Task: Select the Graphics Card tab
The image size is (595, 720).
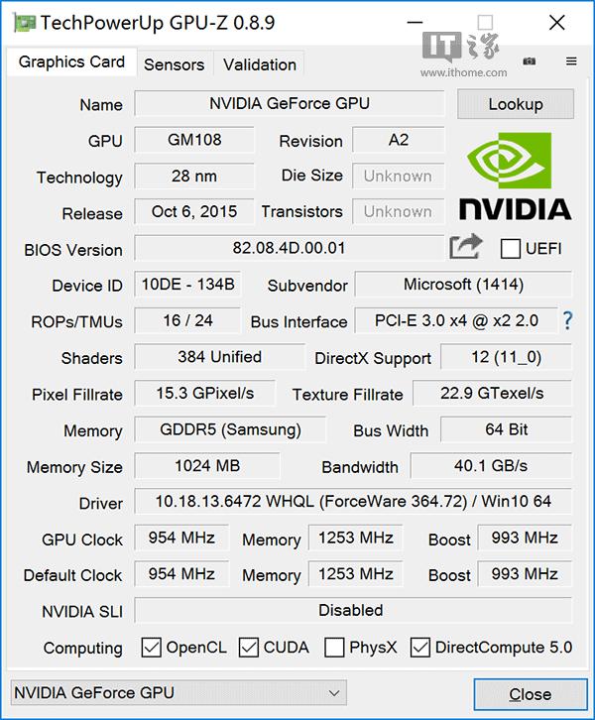Action: click(72, 61)
